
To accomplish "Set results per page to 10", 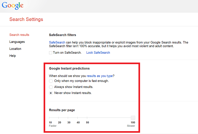I will point(49,118).
